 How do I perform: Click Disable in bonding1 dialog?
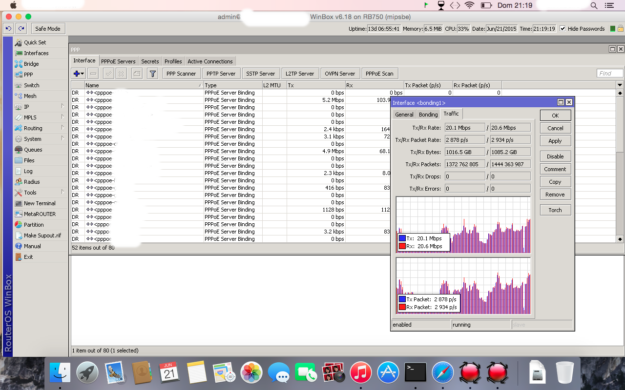(555, 156)
